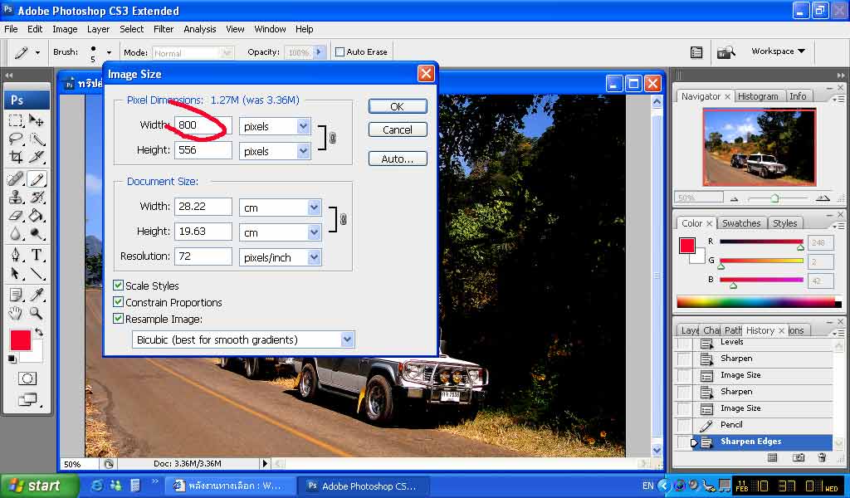Select the Horizontal Type tool
The image size is (850, 498).
(37, 255)
